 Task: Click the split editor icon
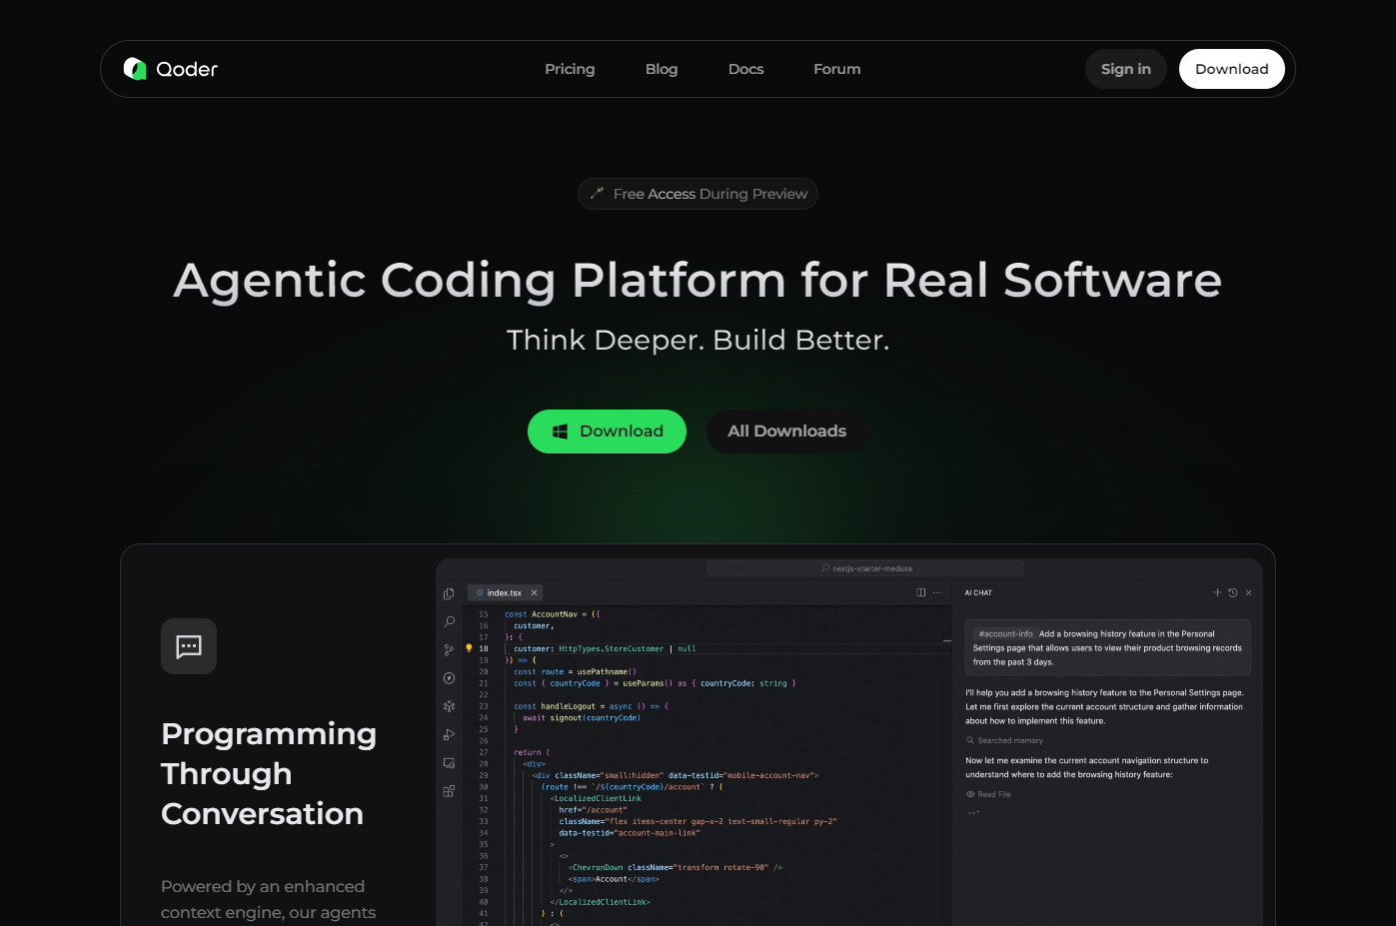tap(921, 592)
